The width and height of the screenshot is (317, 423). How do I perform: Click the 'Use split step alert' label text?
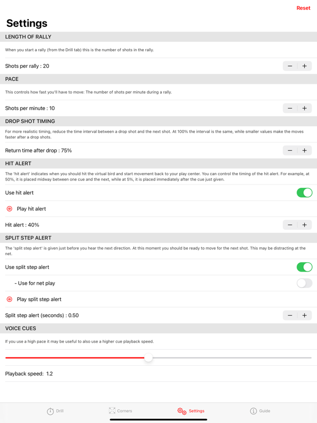(x=27, y=267)
